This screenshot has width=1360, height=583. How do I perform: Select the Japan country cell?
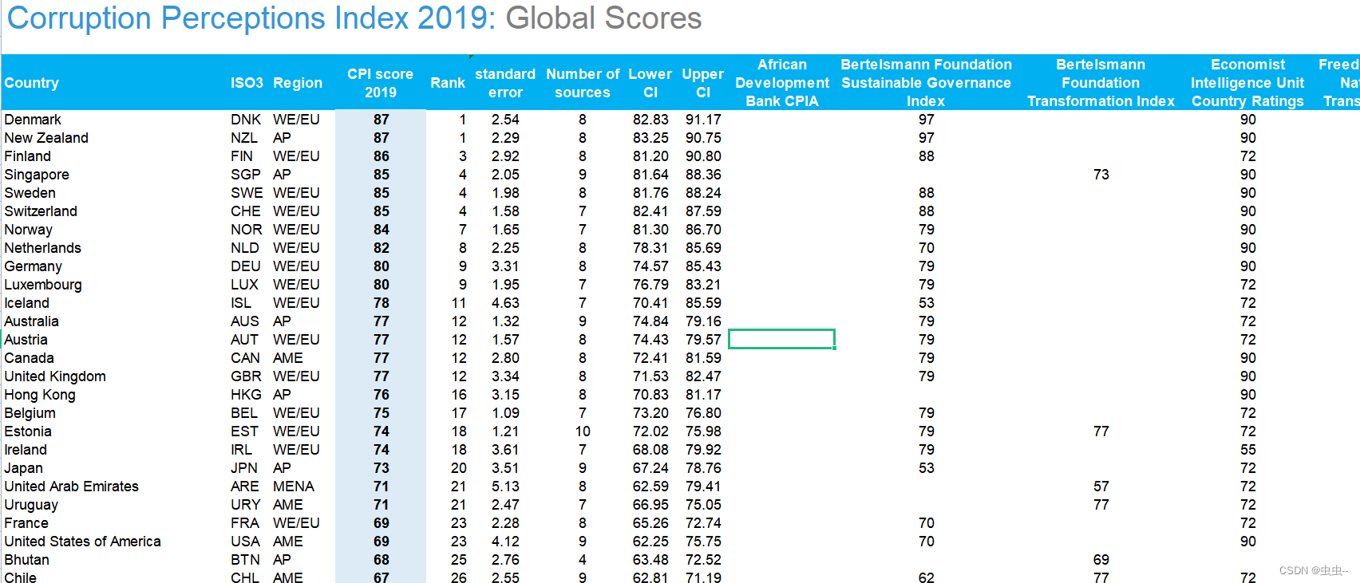point(24,468)
